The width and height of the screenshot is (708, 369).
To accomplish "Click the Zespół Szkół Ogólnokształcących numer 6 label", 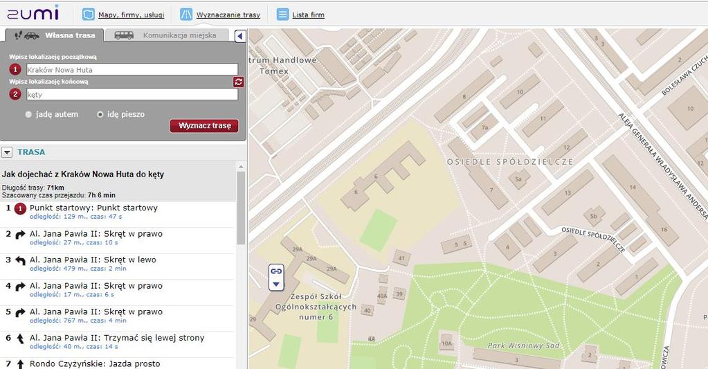I will [316, 307].
